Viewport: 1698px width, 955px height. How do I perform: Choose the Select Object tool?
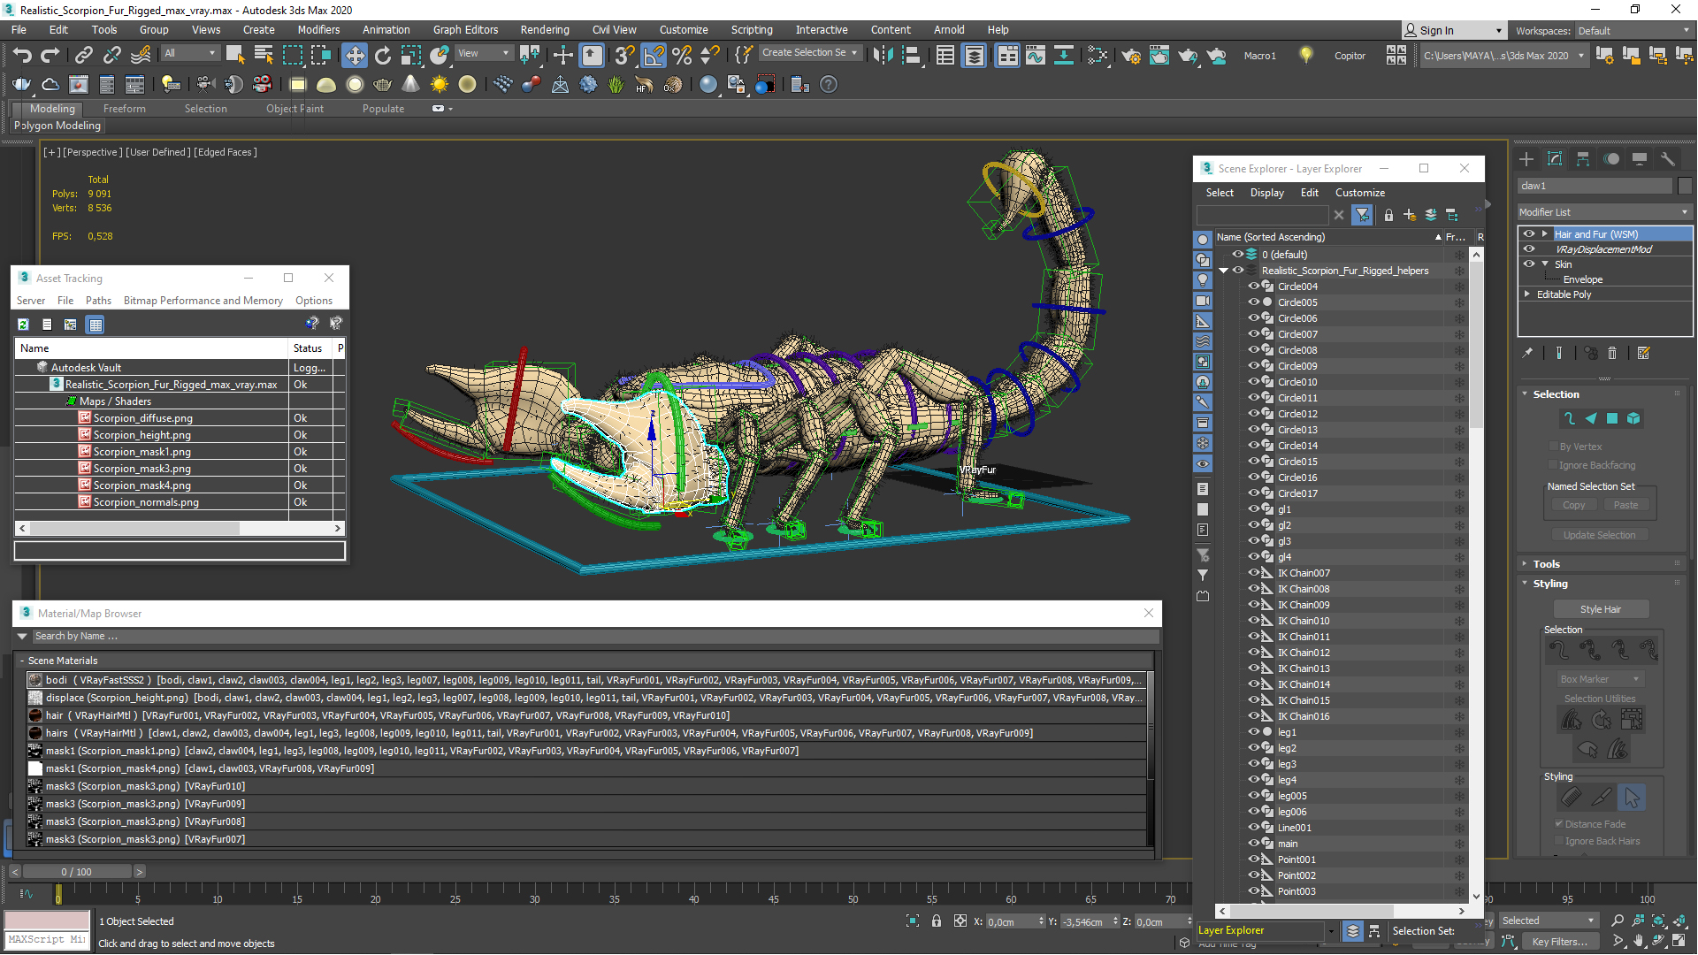coord(235,56)
